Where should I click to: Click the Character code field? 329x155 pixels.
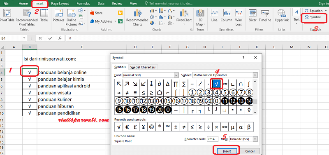[213, 139]
